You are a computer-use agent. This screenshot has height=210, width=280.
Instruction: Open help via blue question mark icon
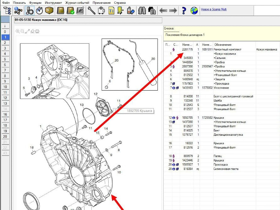pyautogui.click(x=184, y=11)
